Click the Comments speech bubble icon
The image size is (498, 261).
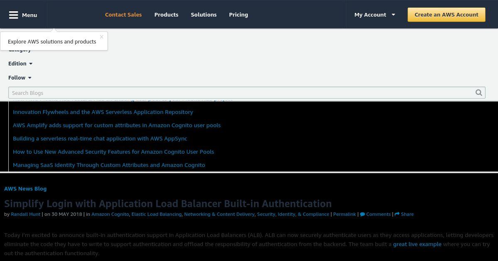click(362, 214)
